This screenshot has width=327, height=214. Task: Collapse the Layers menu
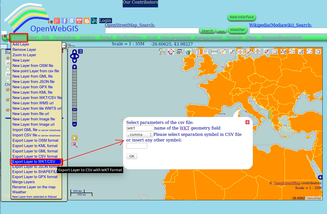[19, 37]
